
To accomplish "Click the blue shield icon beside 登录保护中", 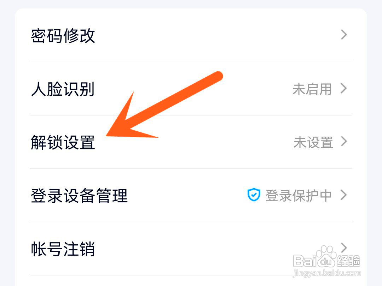I will click(x=254, y=195).
